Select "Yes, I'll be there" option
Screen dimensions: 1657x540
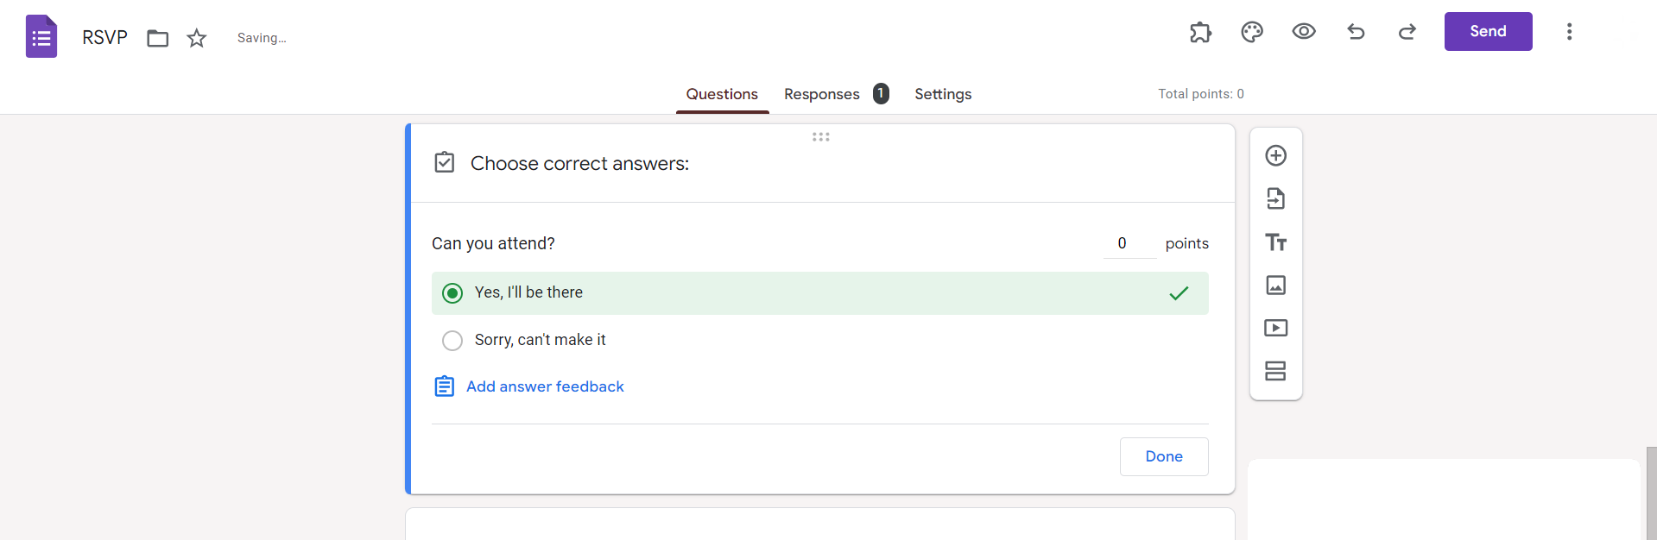point(452,293)
